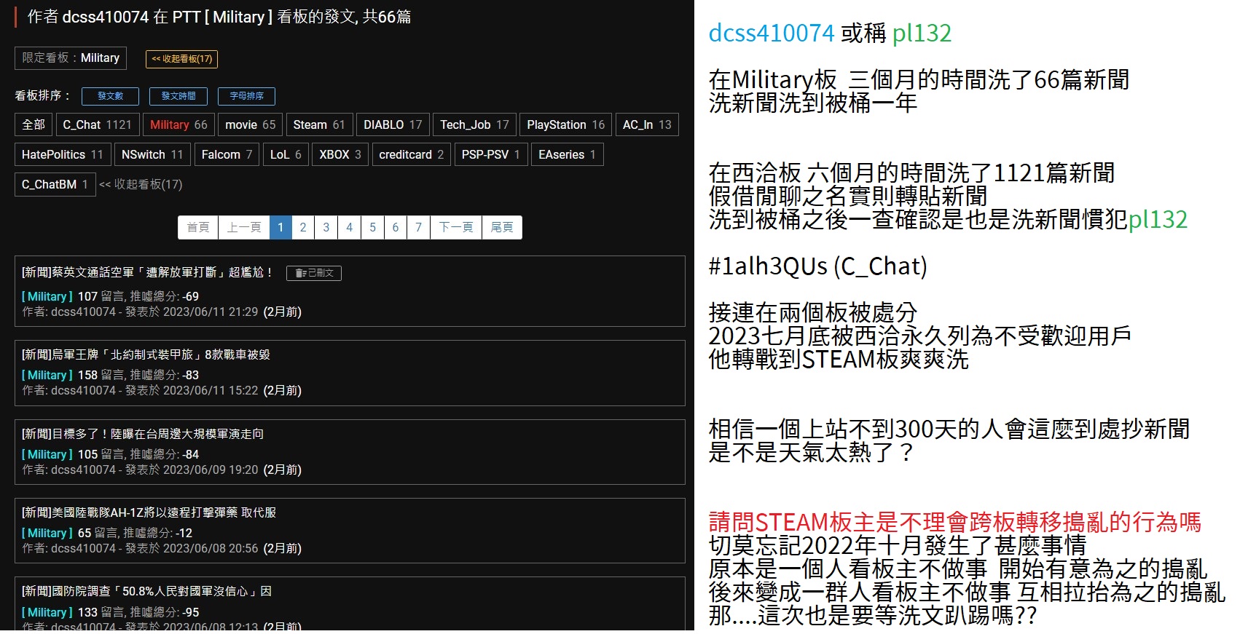Select the 全部 board tab
Viewport: 1240px width, 634px height.
pos(34,124)
